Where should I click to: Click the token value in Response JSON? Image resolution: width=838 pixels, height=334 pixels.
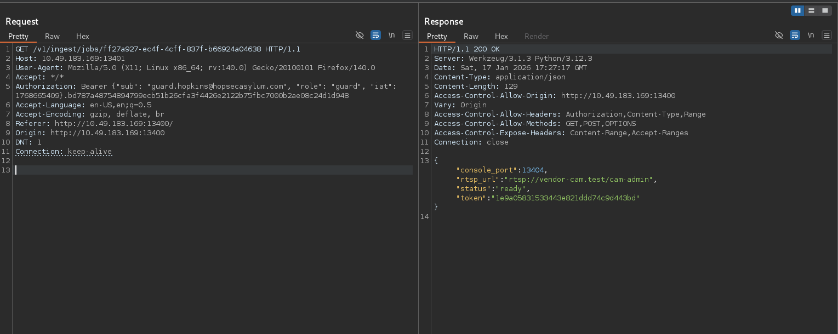click(x=565, y=198)
